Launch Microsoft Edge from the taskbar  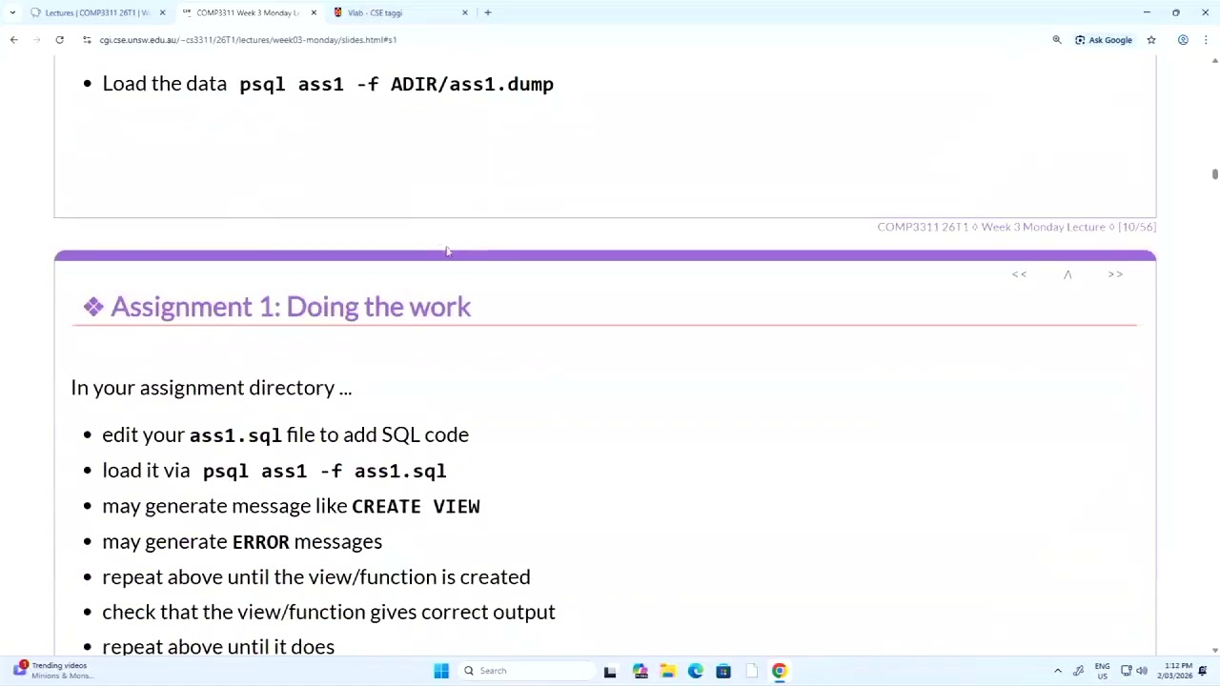[x=696, y=671]
